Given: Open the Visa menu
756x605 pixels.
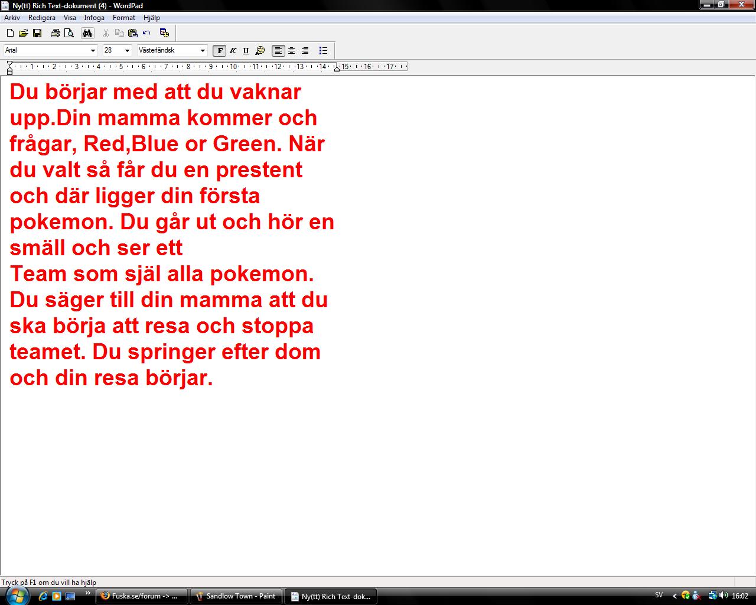Looking at the screenshot, I should click(x=70, y=18).
